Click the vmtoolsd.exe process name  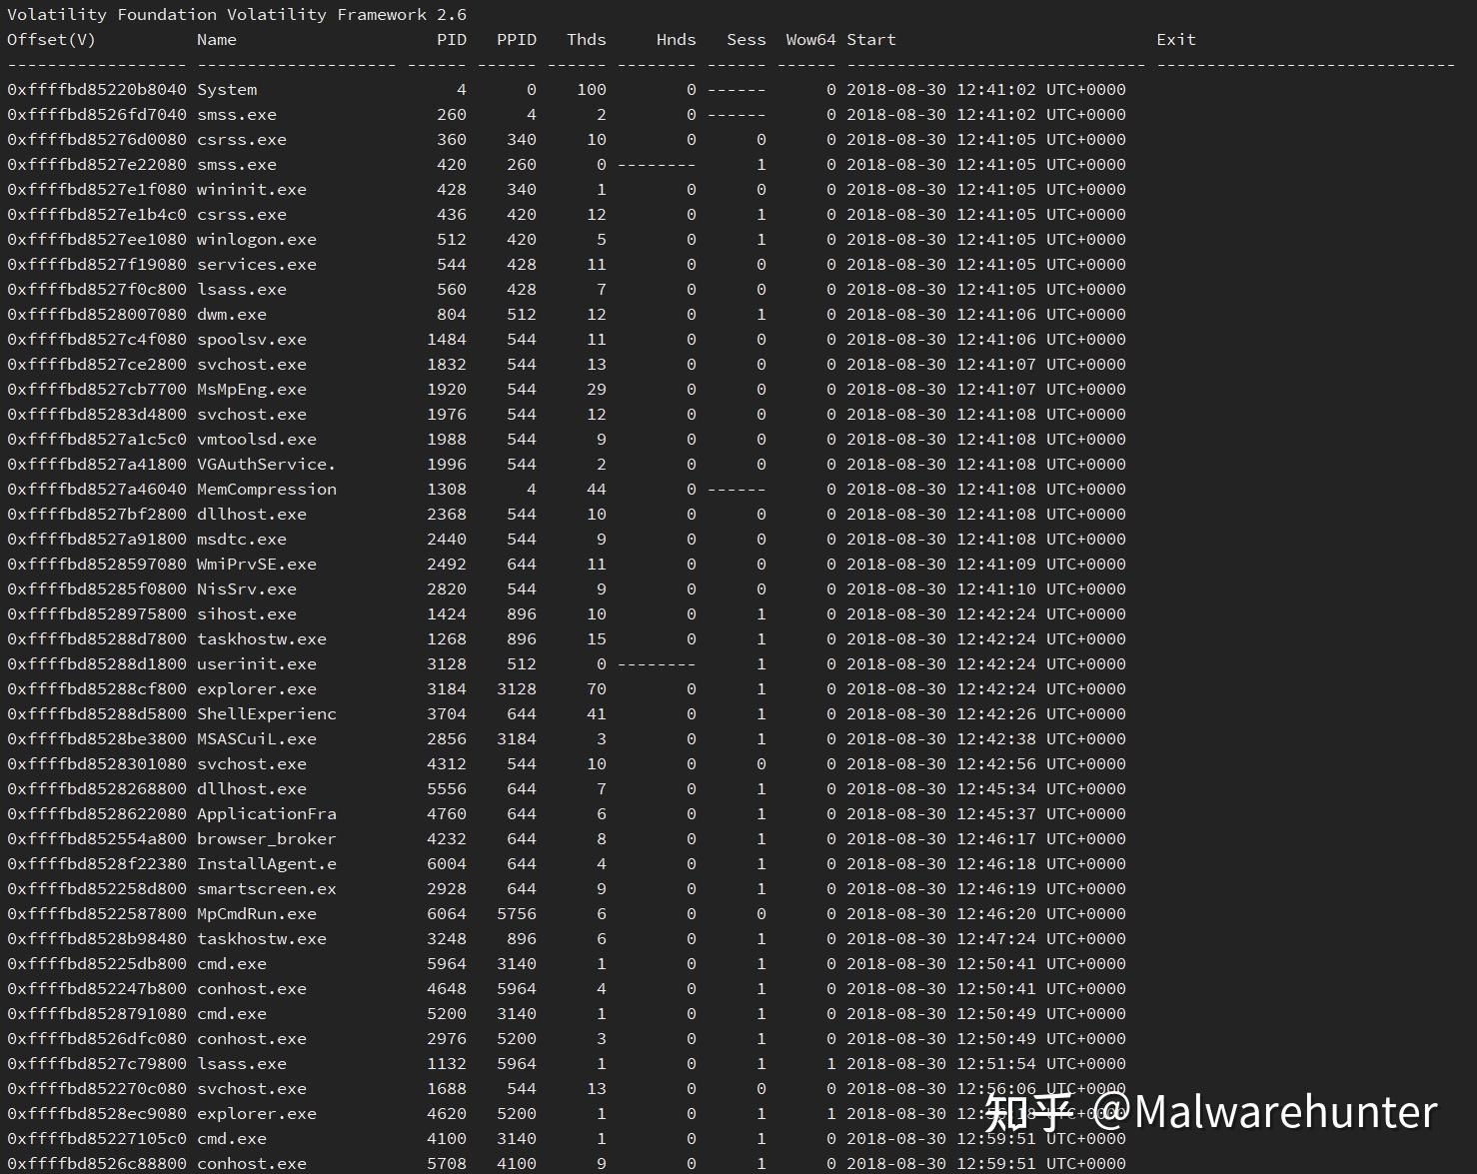256,439
